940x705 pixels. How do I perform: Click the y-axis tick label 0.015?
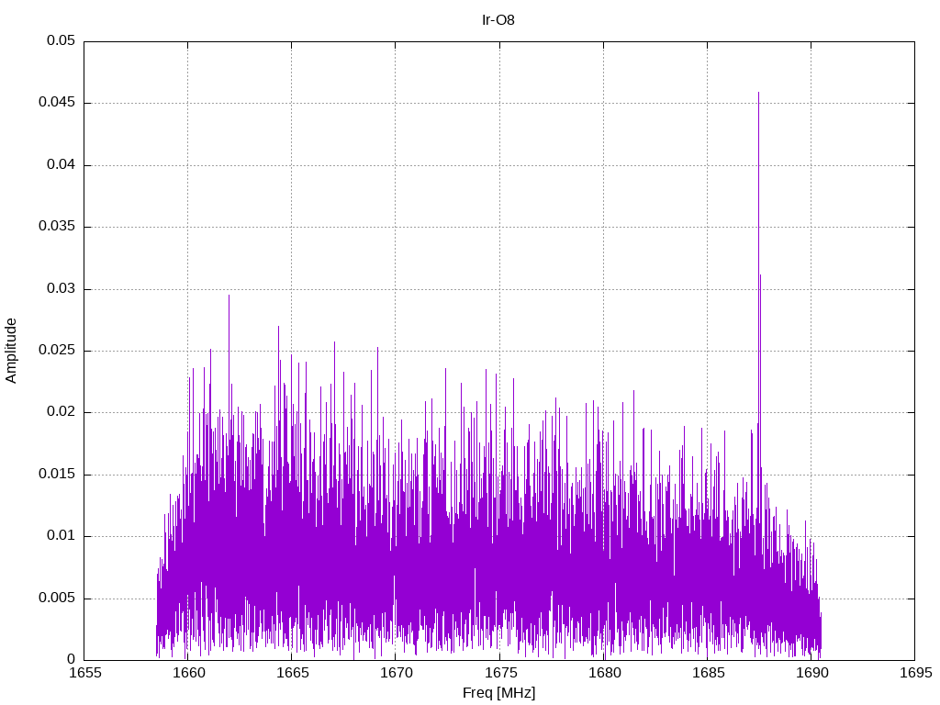[57, 475]
